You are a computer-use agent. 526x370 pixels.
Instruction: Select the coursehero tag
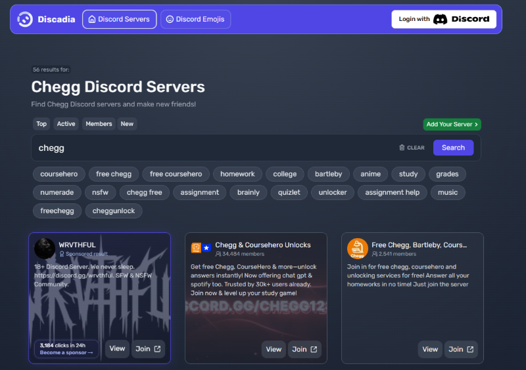tap(59, 174)
